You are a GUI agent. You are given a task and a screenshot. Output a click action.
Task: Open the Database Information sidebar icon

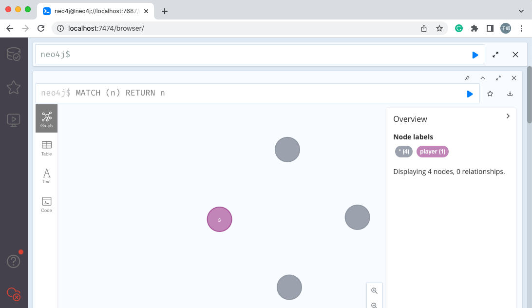14,54
